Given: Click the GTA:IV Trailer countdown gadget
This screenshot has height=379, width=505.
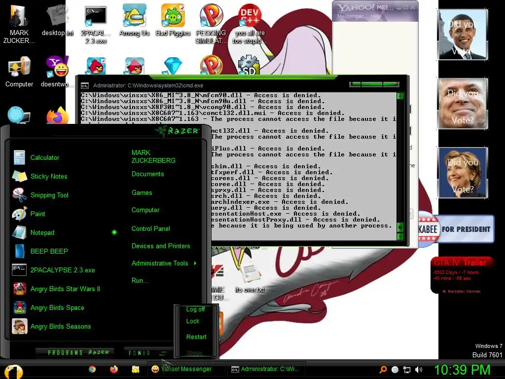Looking at the screenshot, I should [x=462, y=275].
